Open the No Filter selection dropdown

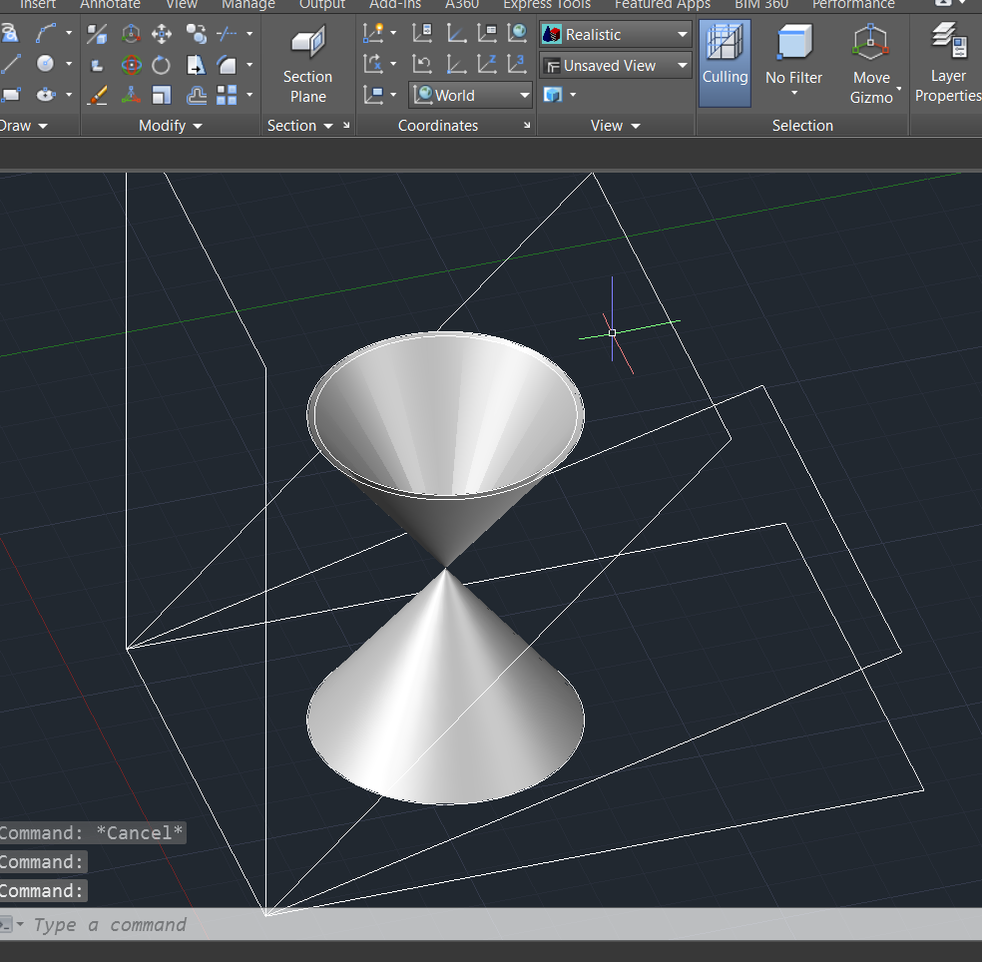pos(793,62)
